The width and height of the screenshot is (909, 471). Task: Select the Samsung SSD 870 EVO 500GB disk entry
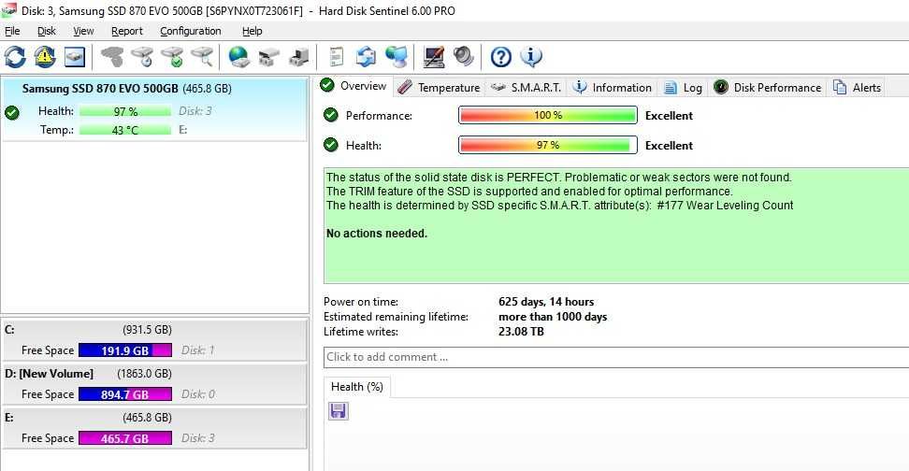pyautogui.click(x=154, y=109)
